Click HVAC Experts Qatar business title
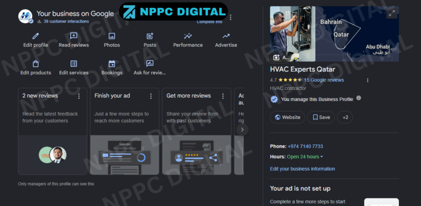421x206 pixels. point(303,70)
